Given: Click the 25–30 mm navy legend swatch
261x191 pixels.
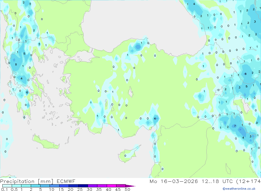Looking at the screenshot, I should pos(83,186).
